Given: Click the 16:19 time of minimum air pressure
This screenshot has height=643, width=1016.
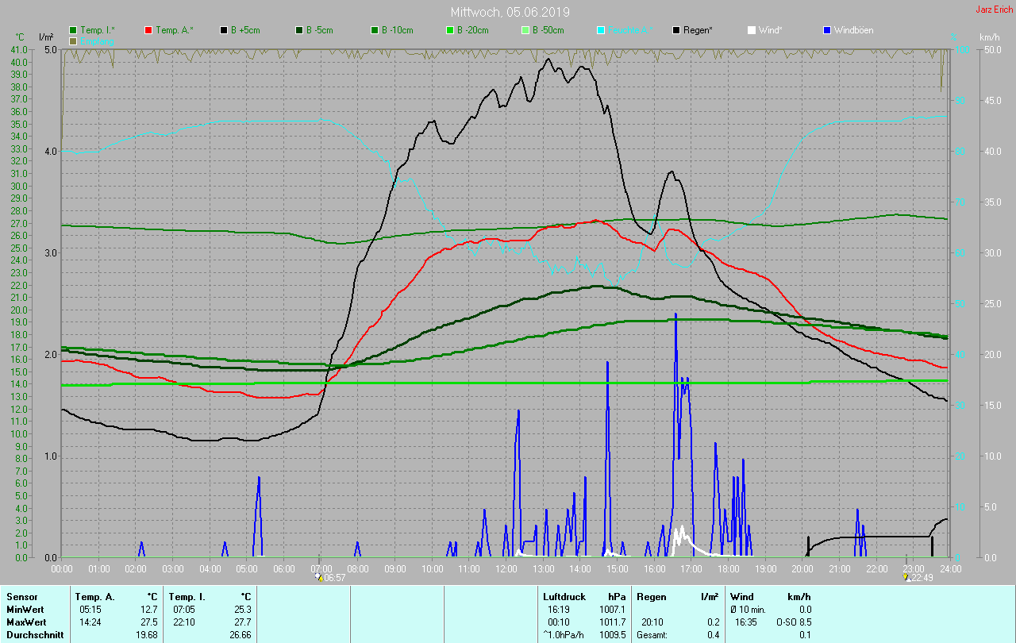Looking at the screenshot, I should point(559,610).
